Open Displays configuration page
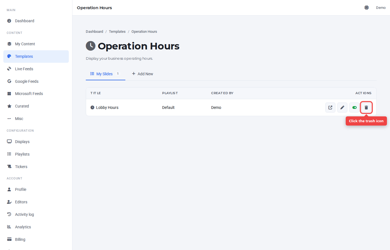This screenshot has width=390, height=250. pyautogui.click(x=36, y=142)
